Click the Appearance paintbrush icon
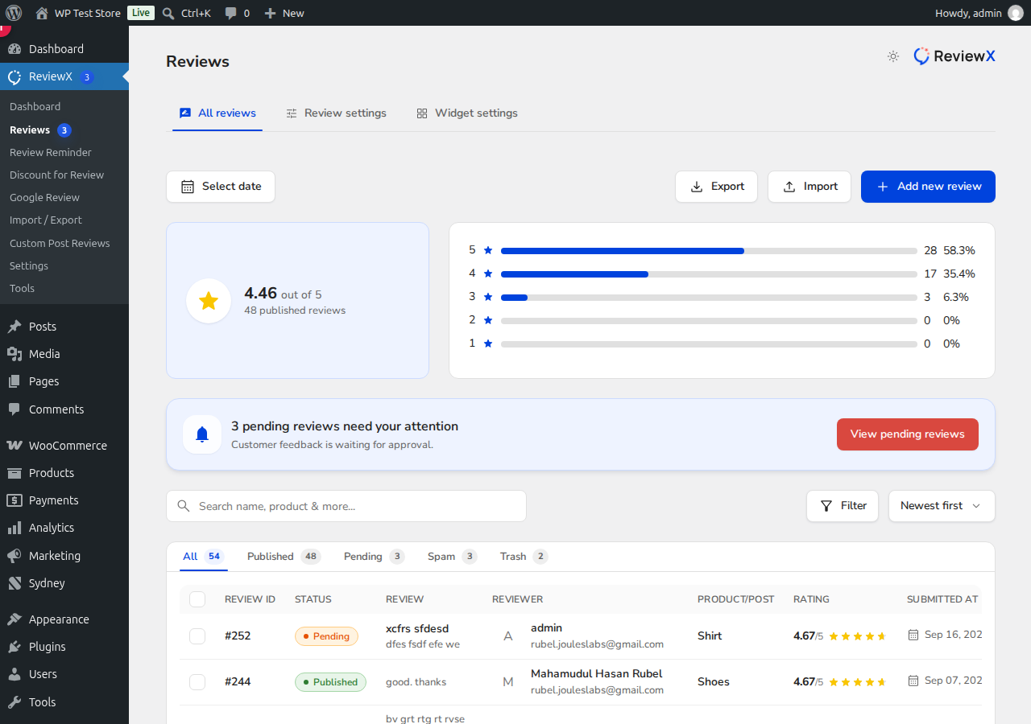 click(x=14, y=619)
